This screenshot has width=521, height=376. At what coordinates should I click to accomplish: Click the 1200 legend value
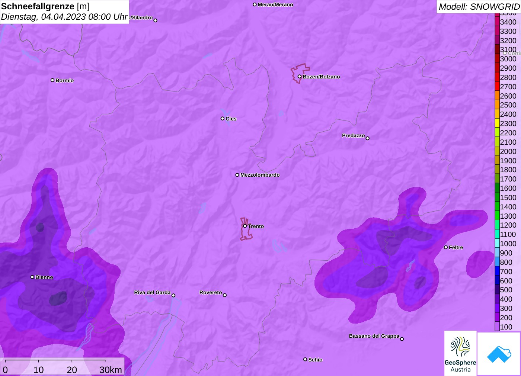508,225
